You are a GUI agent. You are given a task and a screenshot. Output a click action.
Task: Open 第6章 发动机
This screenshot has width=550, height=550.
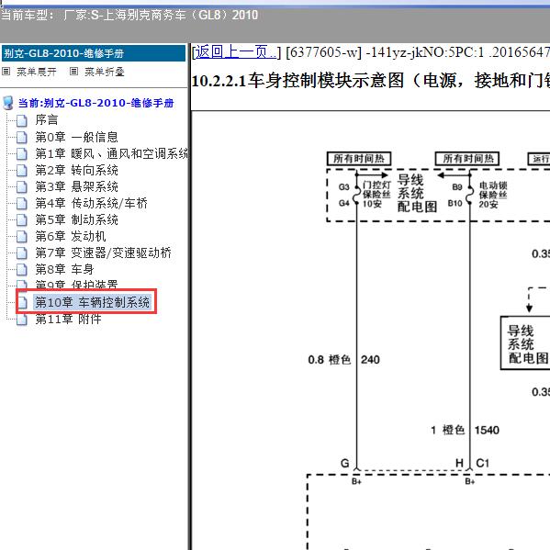tap(71, 236)
